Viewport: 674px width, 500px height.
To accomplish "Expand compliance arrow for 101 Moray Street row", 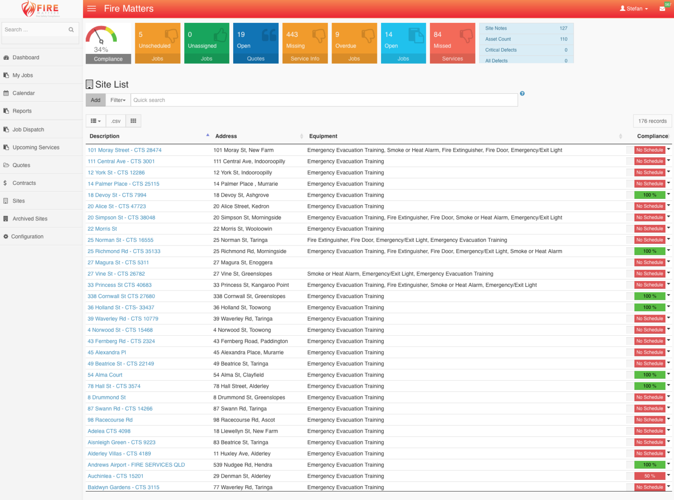I will 669,149.
